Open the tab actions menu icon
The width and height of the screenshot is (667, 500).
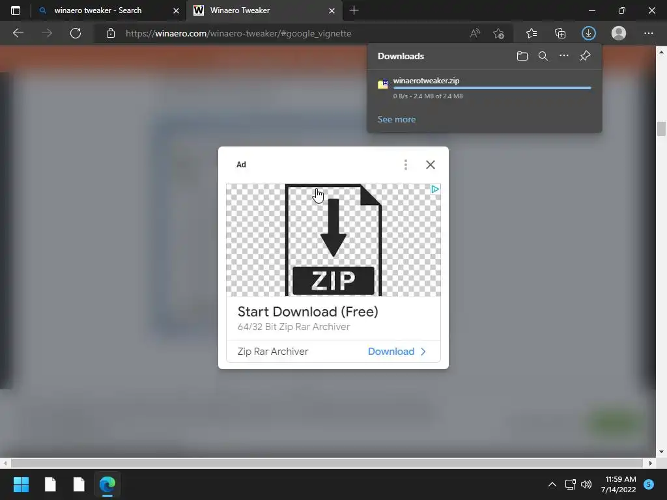point(16,10)
